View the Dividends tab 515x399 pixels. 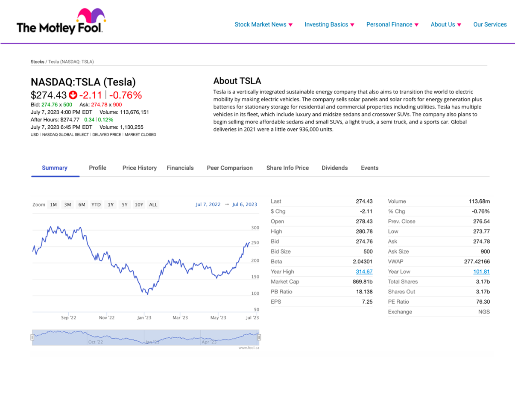[334, 168]
